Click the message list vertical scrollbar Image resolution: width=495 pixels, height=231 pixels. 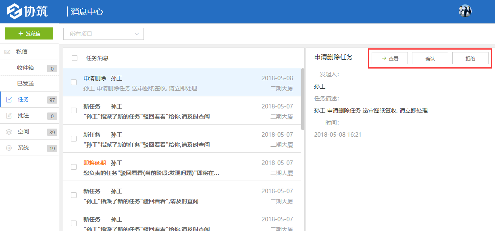click(x=303, y=99)
